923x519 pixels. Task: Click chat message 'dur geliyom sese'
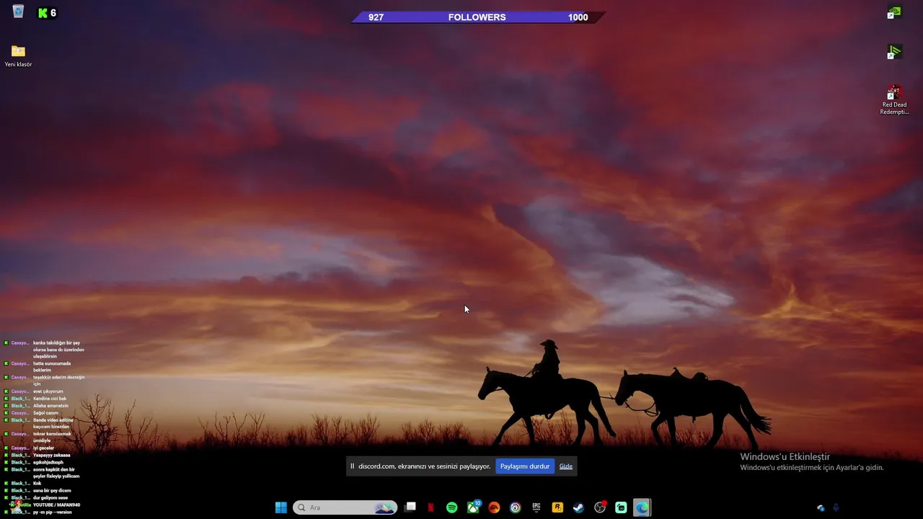(x=50, y=498)
